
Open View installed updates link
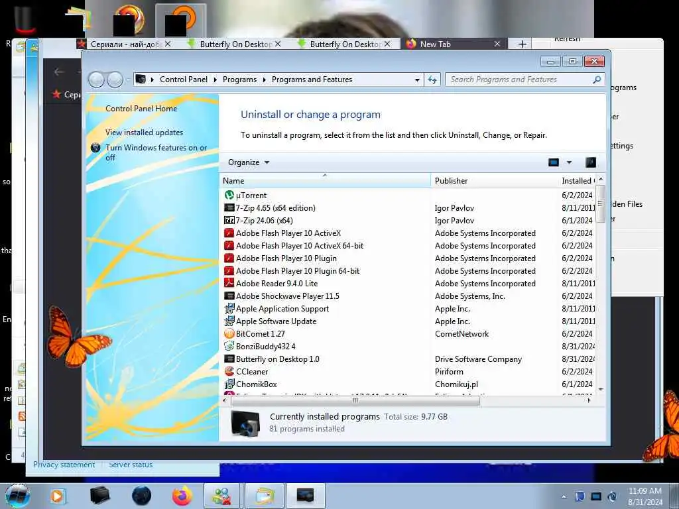[144, 133]
